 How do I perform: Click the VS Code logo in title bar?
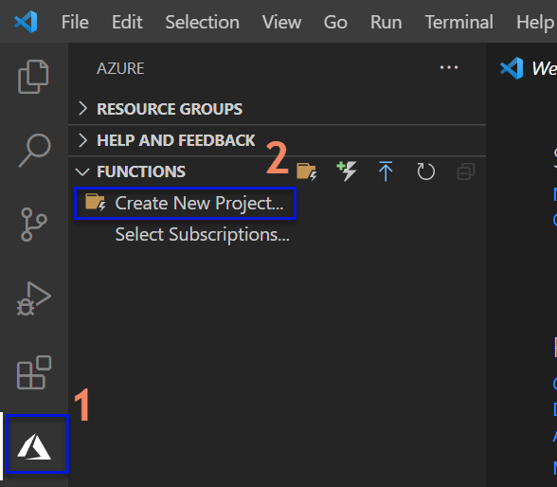pos(26,22)
